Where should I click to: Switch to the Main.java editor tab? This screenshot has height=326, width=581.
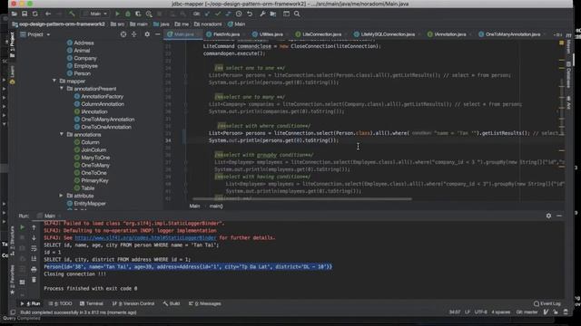[183, 34]
